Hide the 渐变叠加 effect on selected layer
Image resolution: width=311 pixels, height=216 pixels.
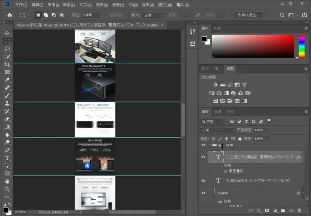[x=225, y=171]
